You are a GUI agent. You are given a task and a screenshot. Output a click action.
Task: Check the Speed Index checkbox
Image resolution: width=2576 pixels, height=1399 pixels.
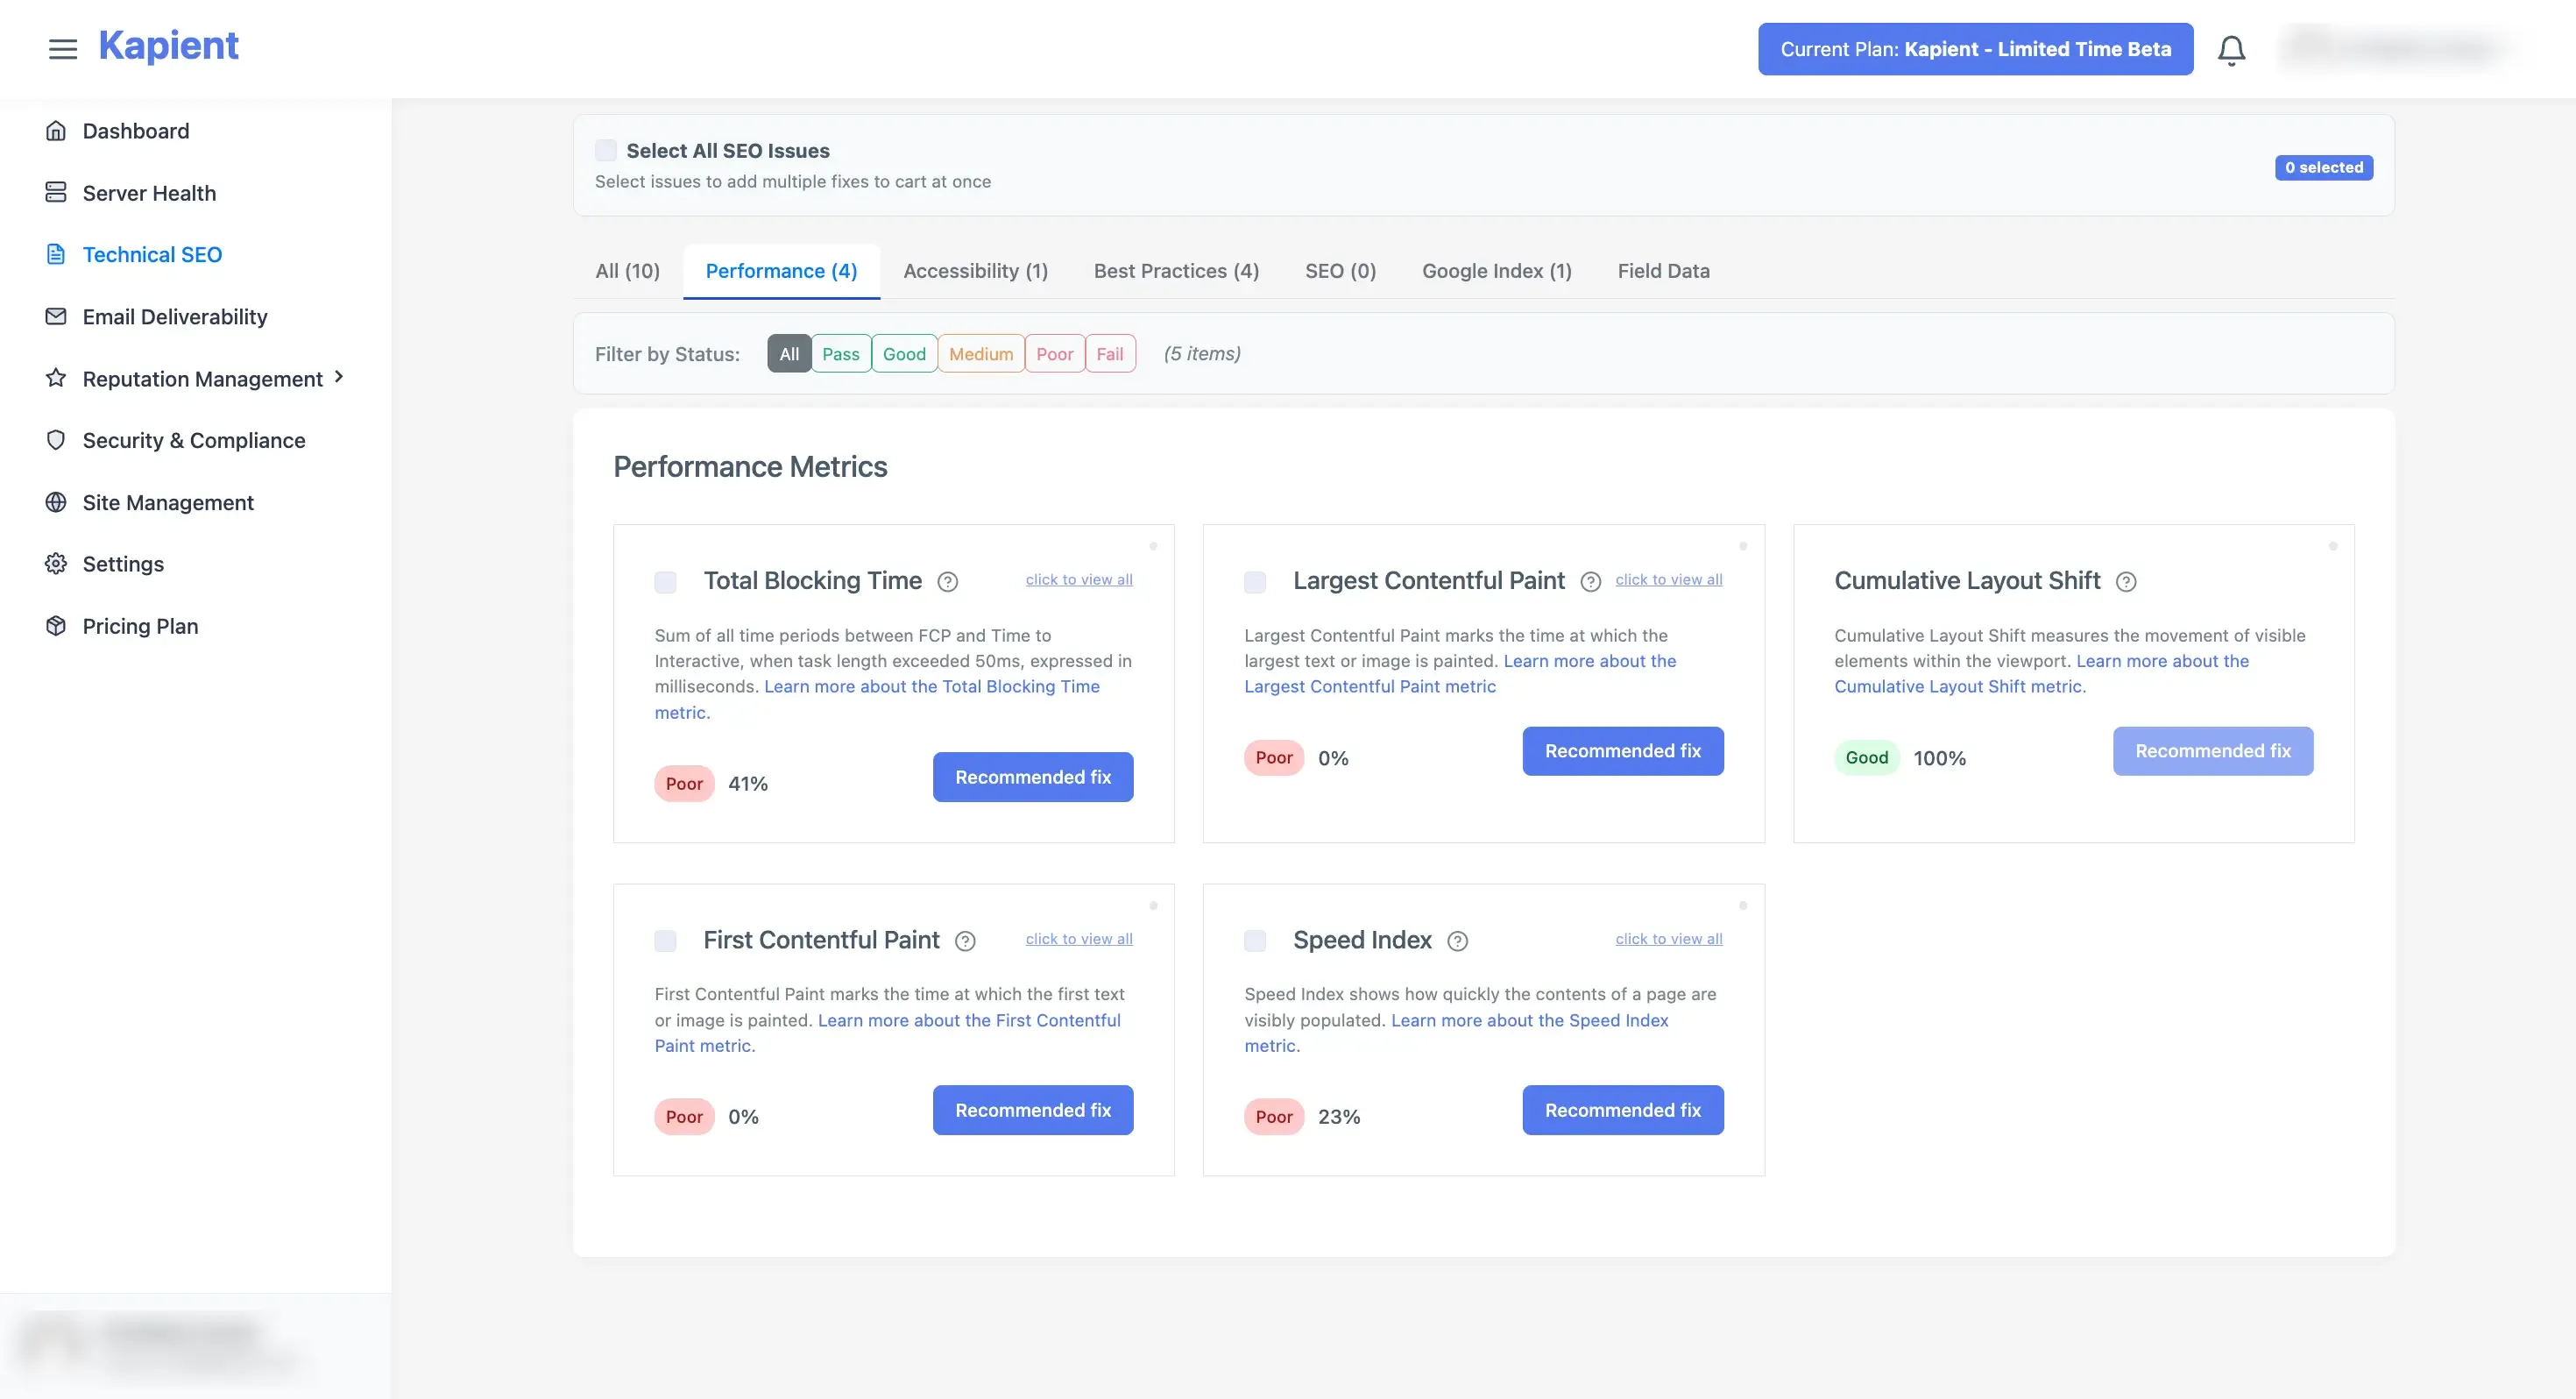coord(1255,941)
